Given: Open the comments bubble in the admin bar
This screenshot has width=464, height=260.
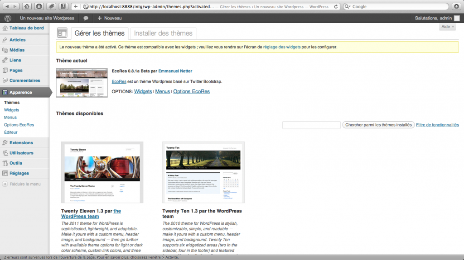Looking at the screenshot, I should coord(86,19).
